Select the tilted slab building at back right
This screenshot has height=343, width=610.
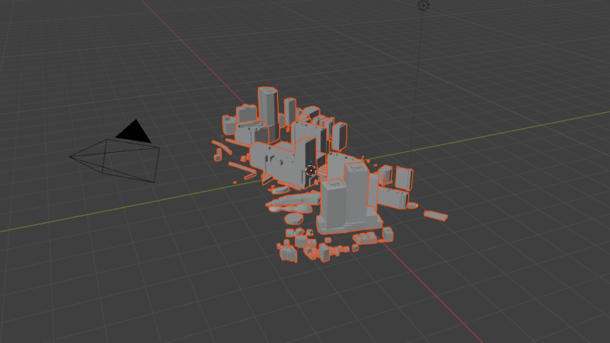[339, 136]
